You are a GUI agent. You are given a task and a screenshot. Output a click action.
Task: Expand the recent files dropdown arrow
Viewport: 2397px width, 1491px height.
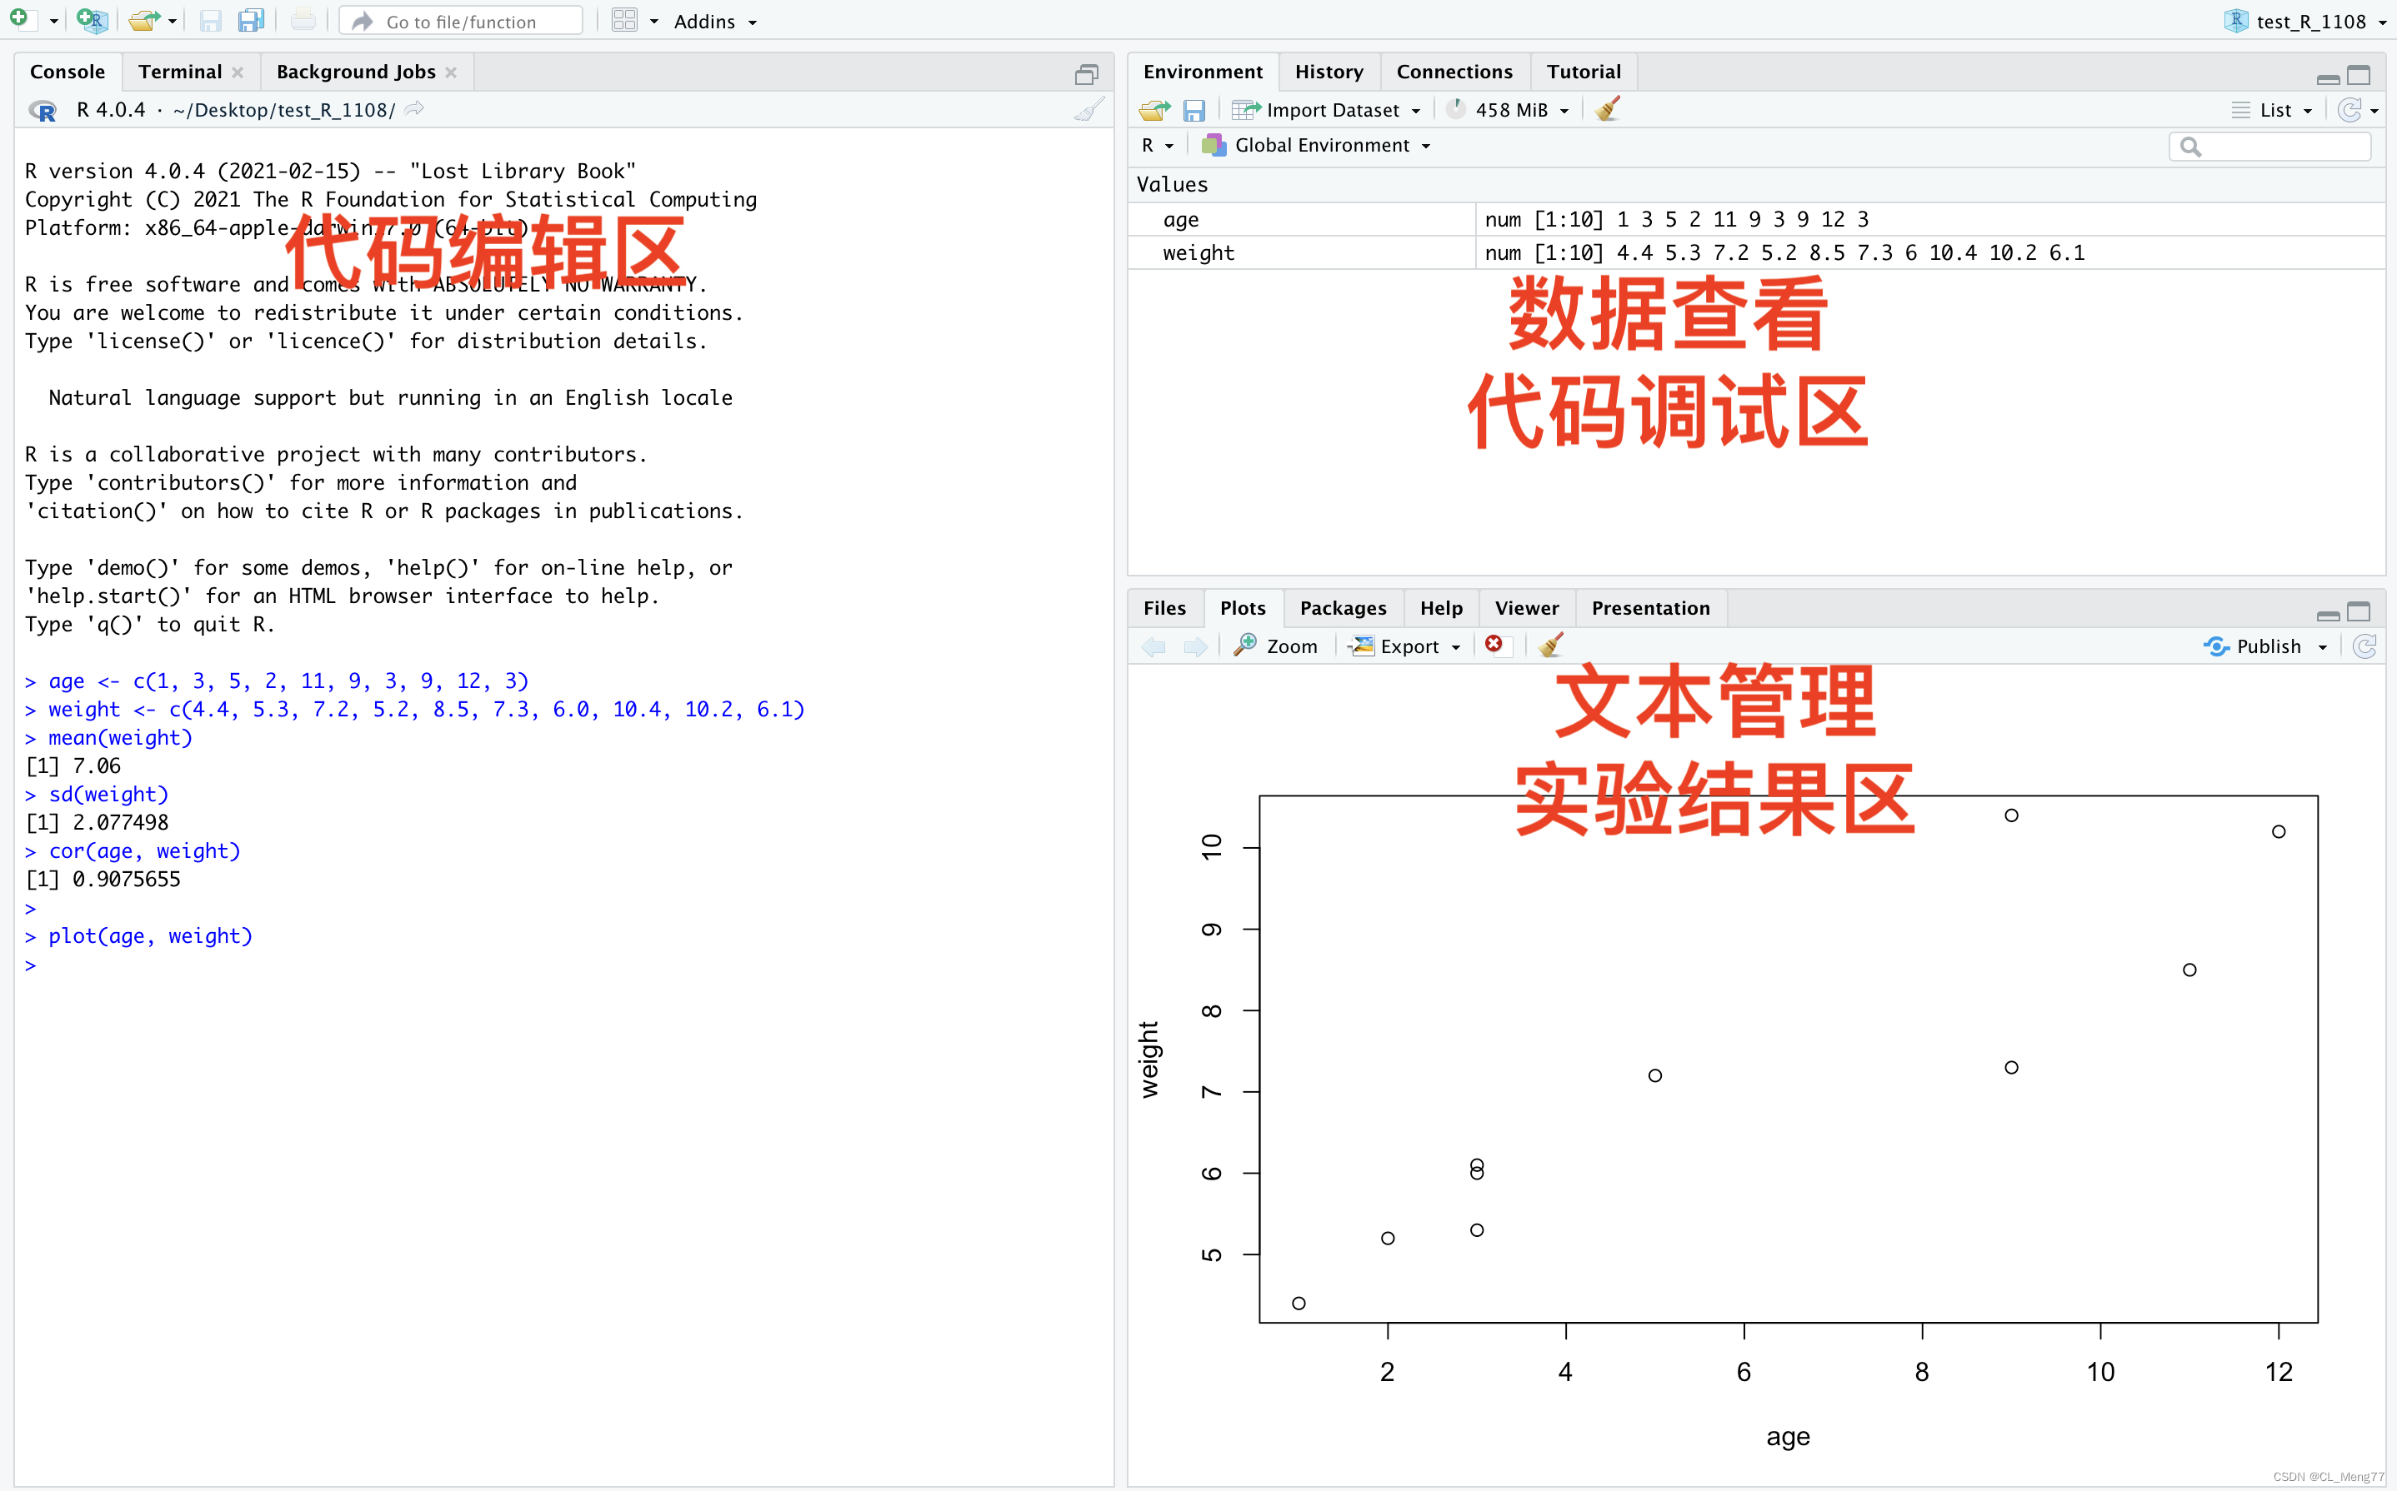pyautogui.click(x=173, y=21)
